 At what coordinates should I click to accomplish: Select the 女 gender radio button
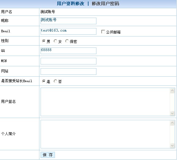[55, 41]
